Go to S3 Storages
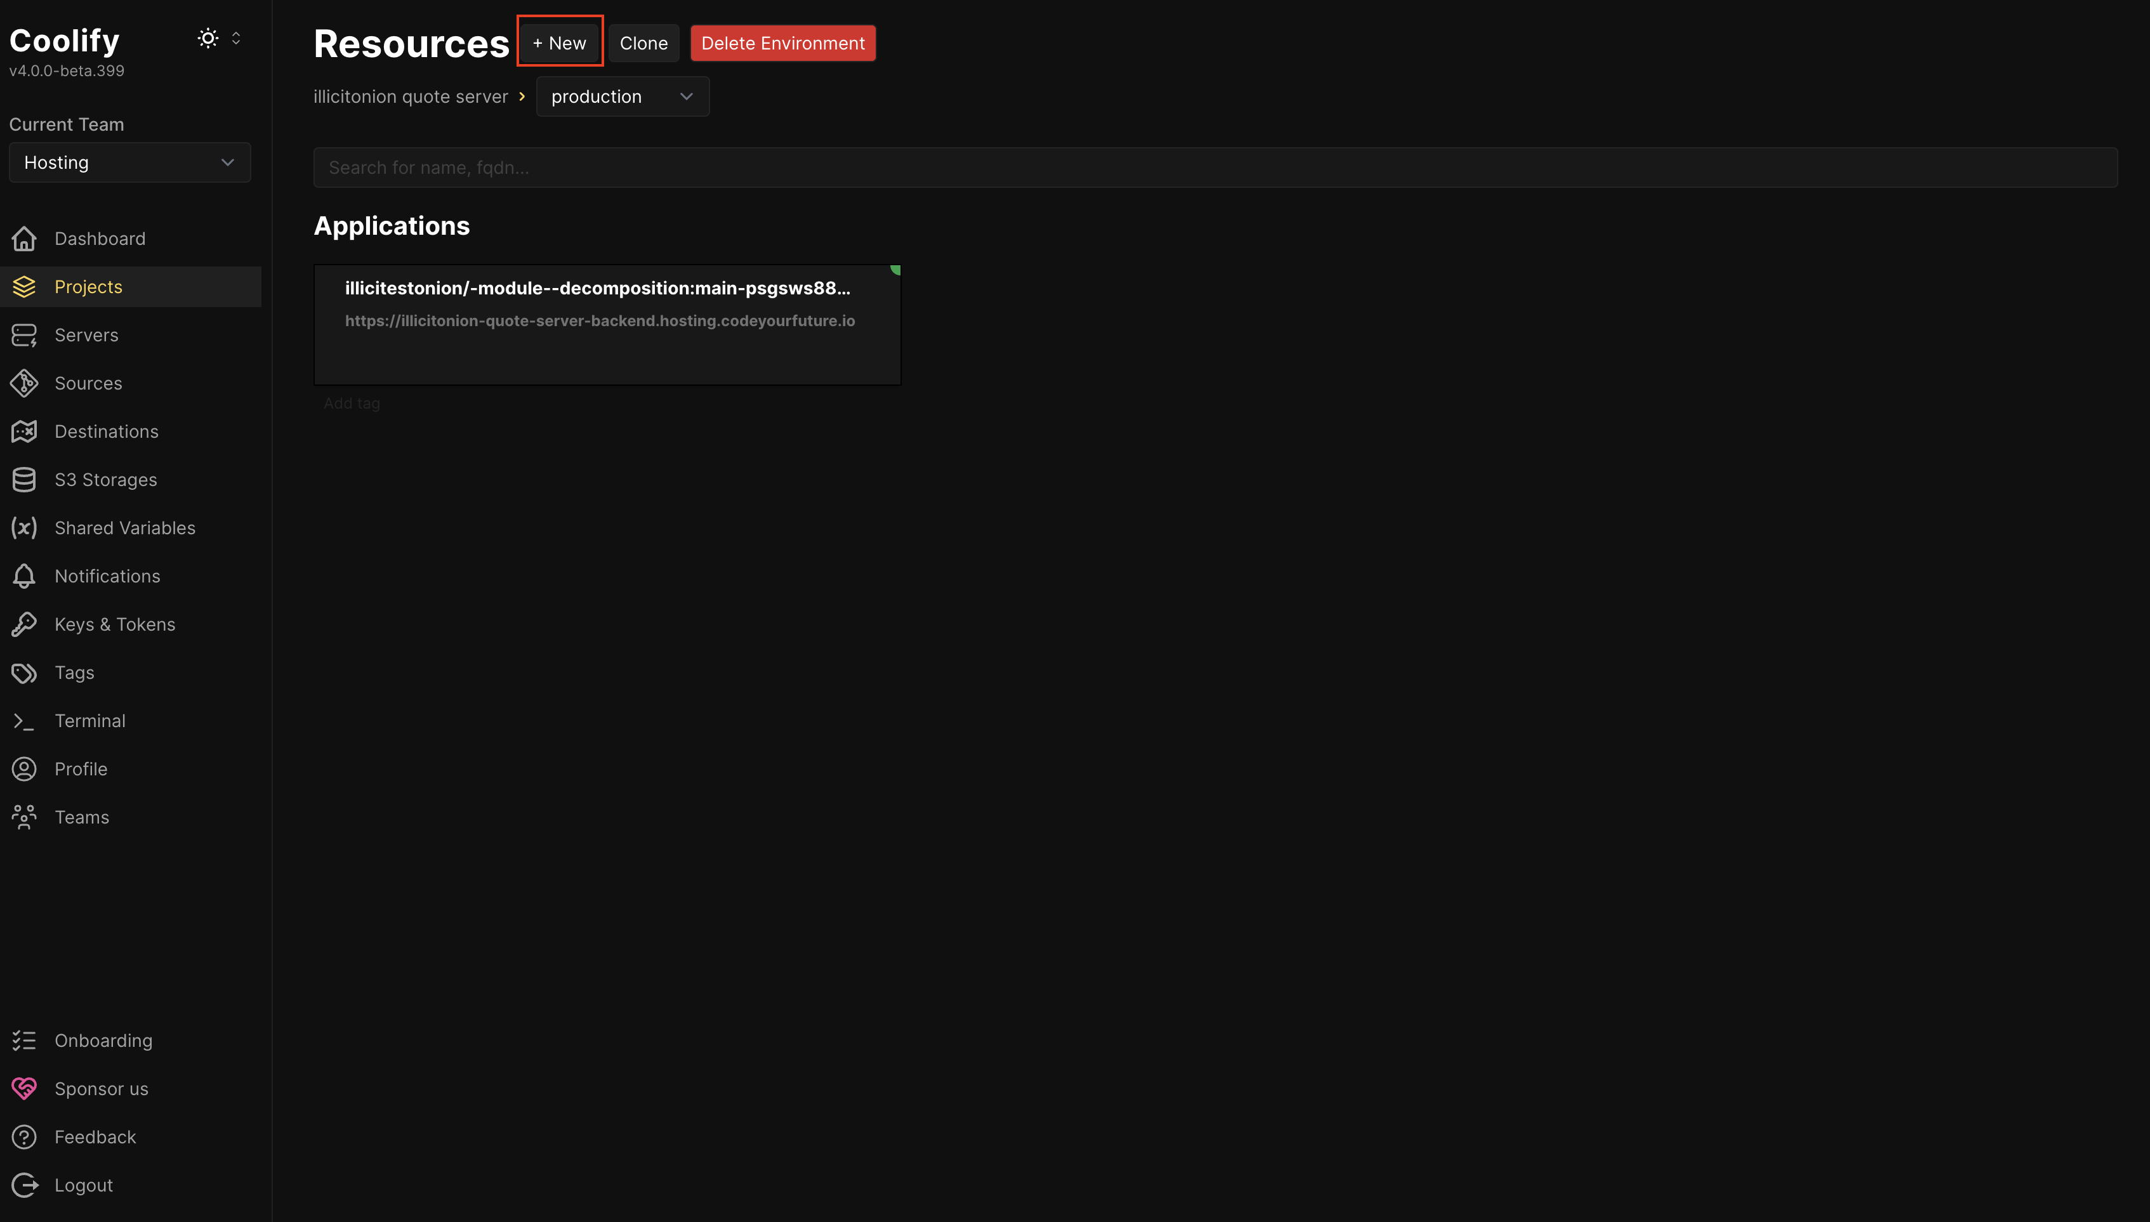Screen dimensions: 2150x1222 tap(106, 479)
